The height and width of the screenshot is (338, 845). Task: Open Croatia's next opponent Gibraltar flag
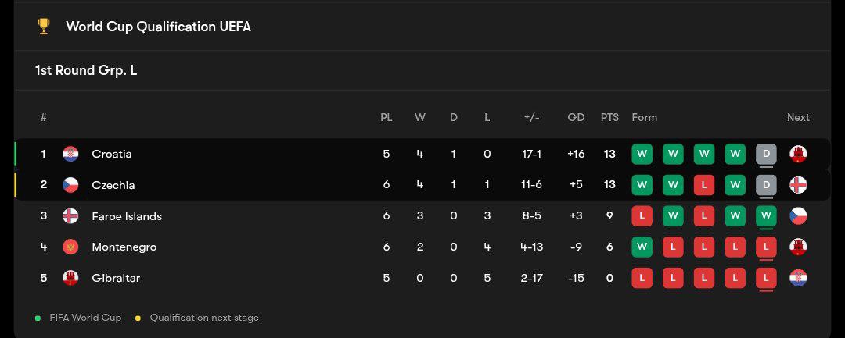click(x=798, y=154)
